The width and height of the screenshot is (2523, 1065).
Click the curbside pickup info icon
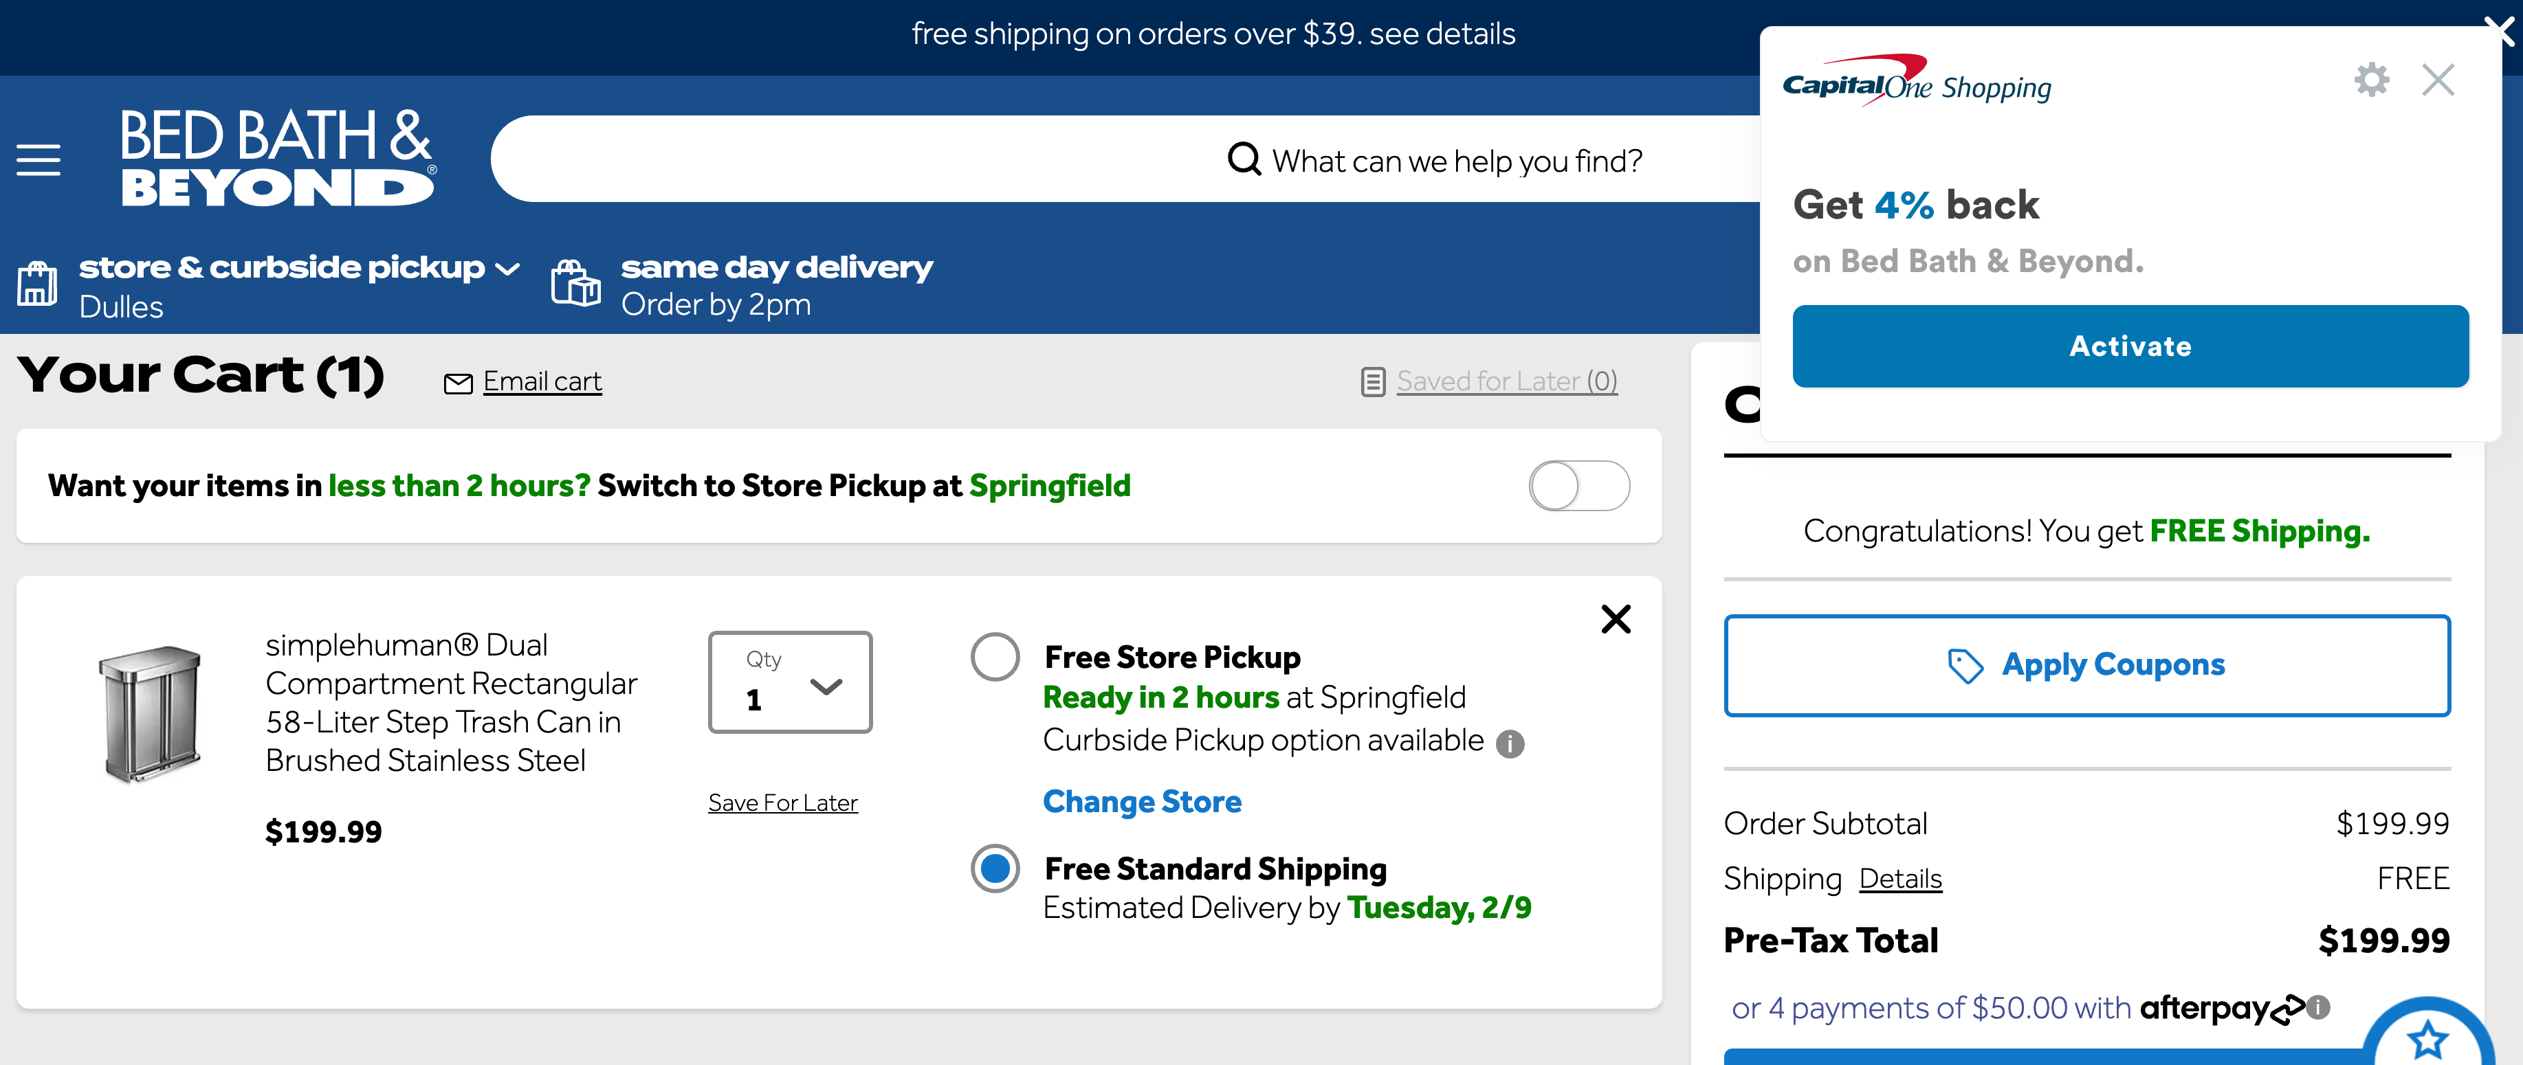pyautogui.click(x=1510, y=744)
